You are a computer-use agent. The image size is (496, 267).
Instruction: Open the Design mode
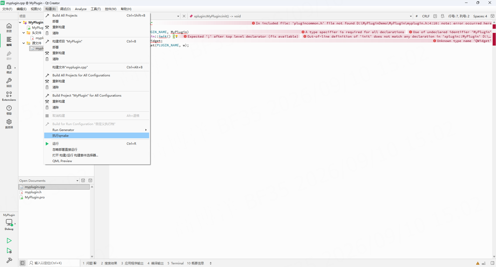click(x=9, y=55)
